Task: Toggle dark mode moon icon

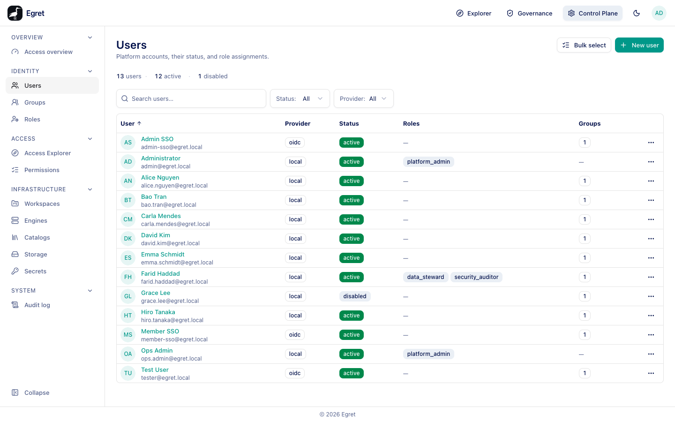Action: [637, 13]
